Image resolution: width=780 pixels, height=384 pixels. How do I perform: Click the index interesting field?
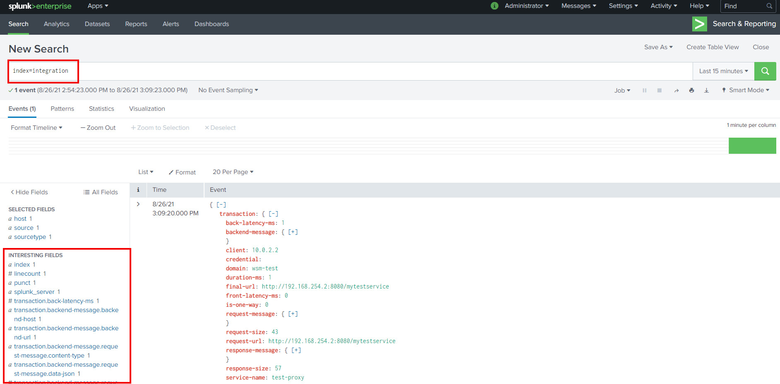22,265
